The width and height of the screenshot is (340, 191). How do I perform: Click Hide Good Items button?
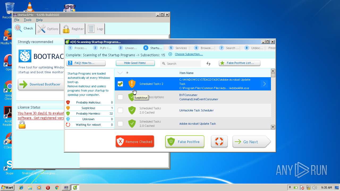click(x=135, y=63)
